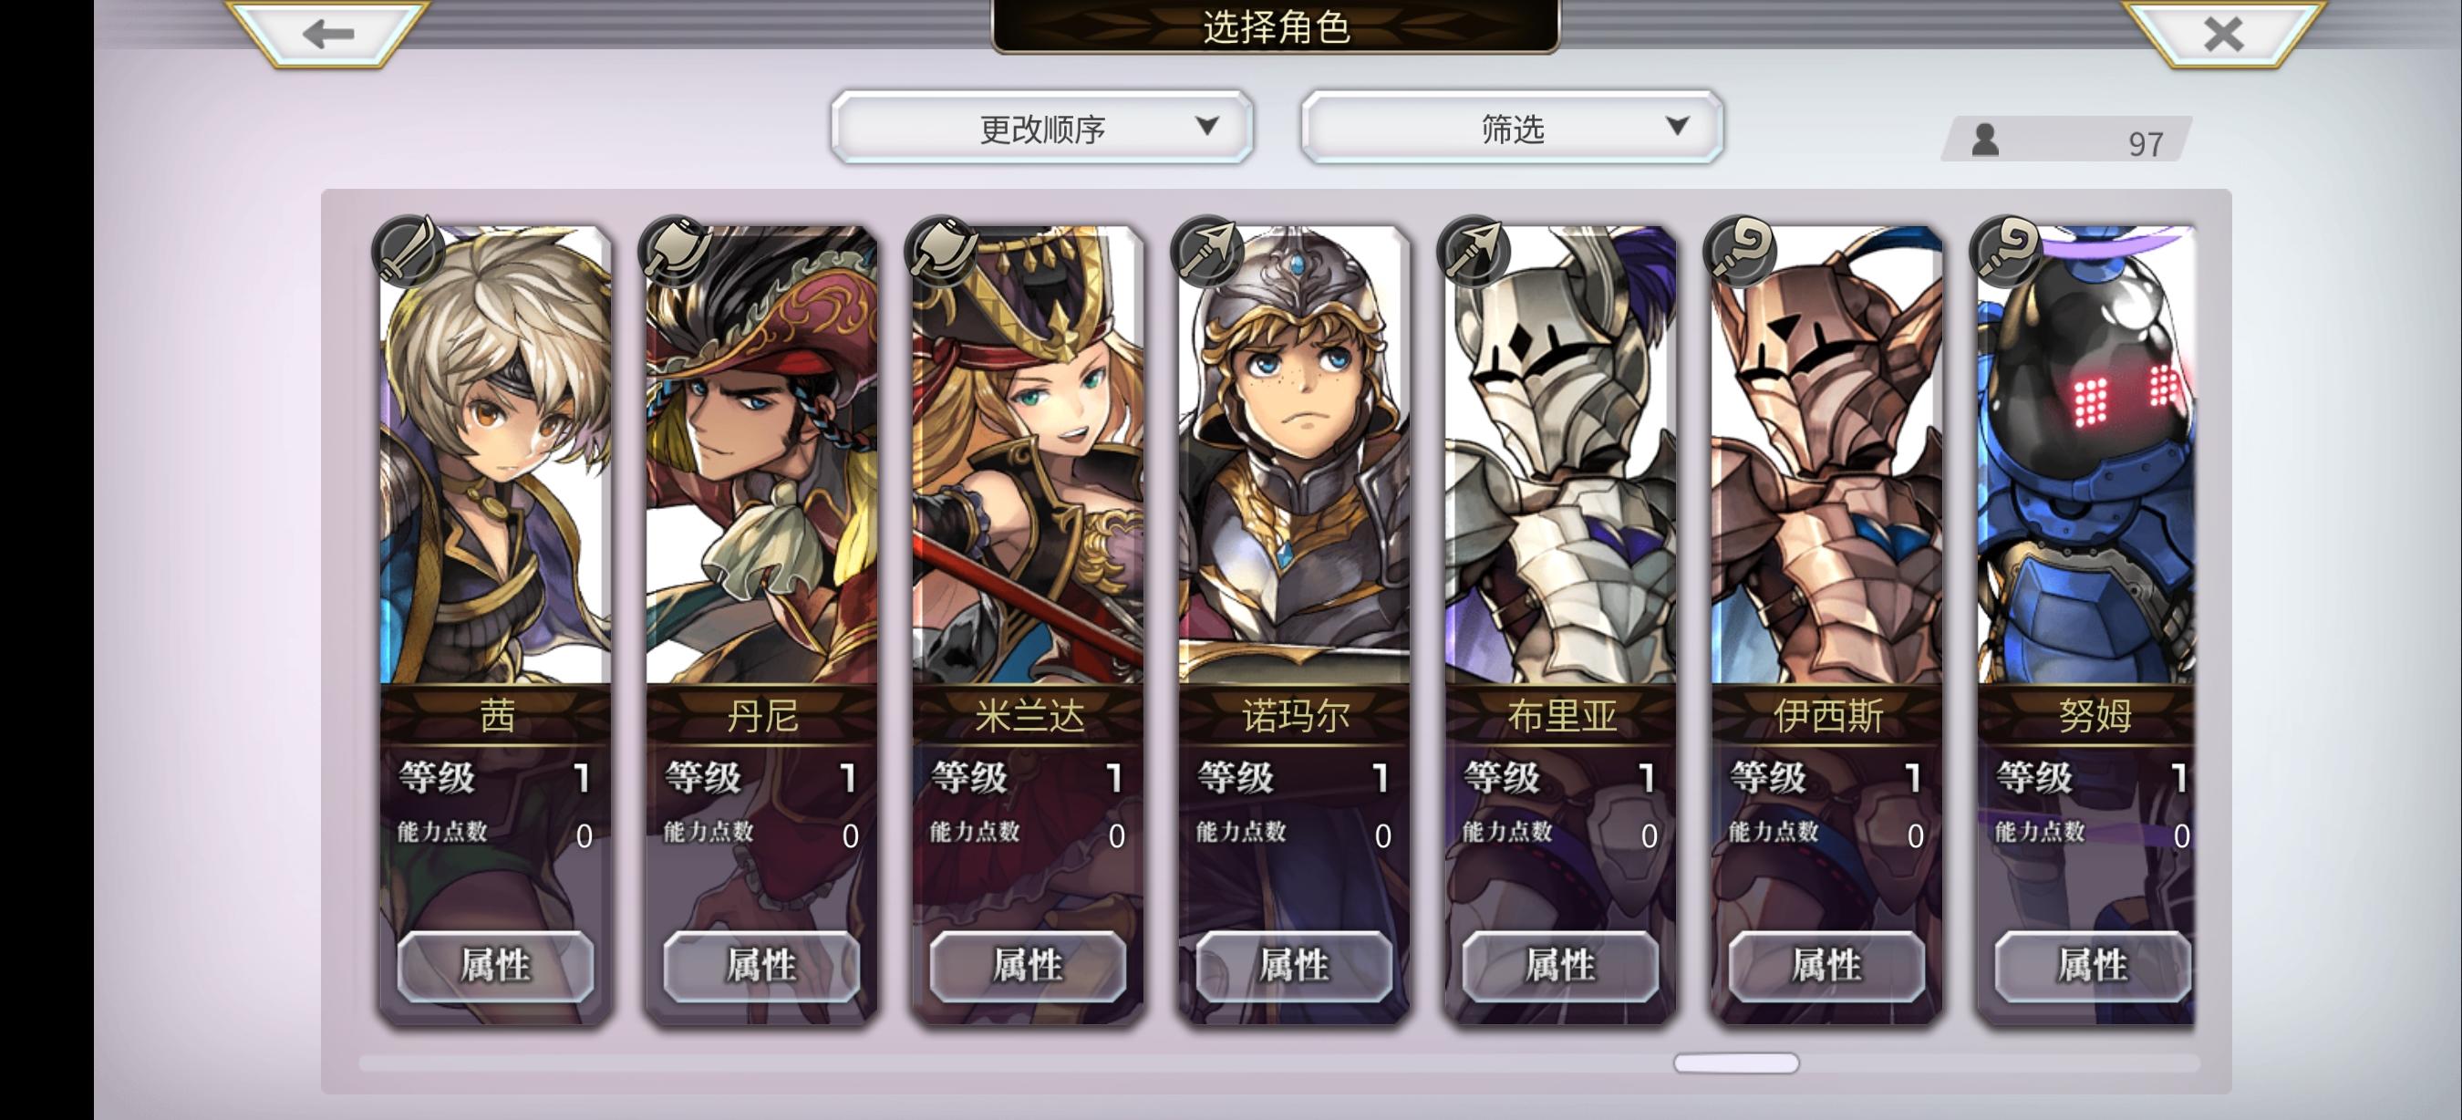Tap the spear class icon on 诺玛尔's card
This screenshot has height=1120, width=2462.
pos(1208,252)
